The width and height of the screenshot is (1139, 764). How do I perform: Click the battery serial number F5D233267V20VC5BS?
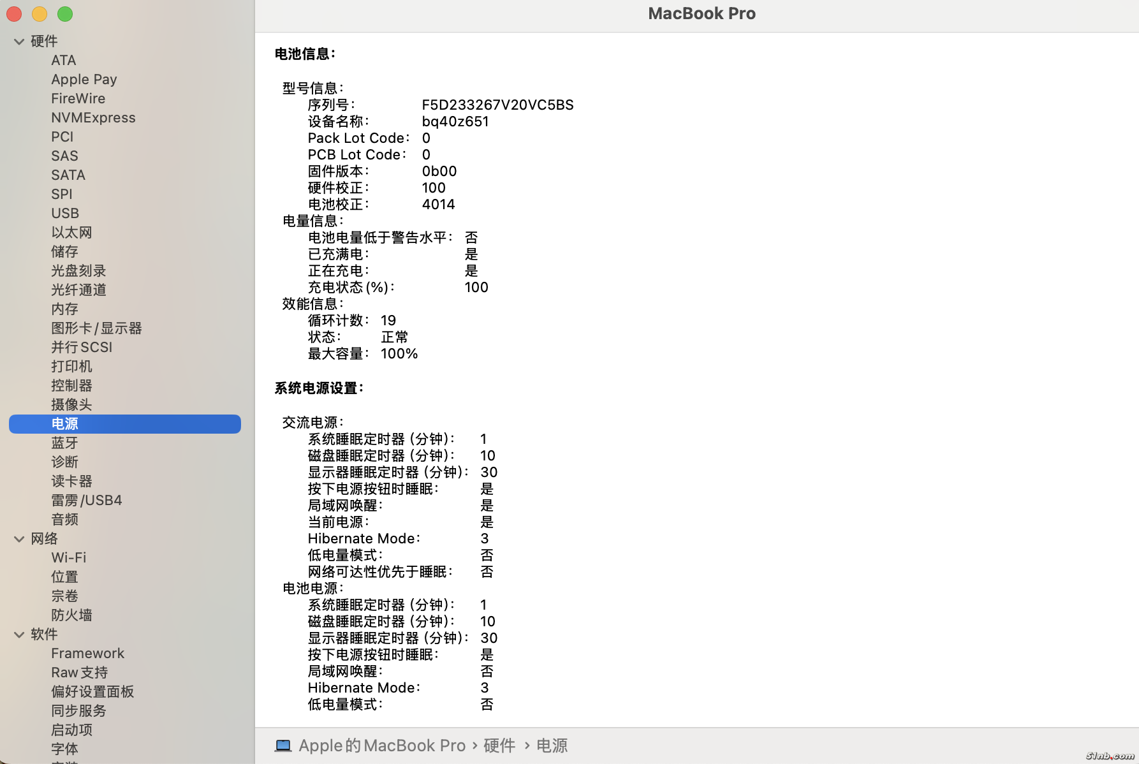(x=497, y=105)
